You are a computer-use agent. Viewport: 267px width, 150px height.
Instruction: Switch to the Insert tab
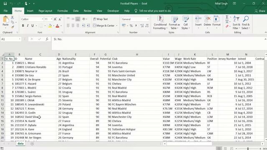point(30,11)
